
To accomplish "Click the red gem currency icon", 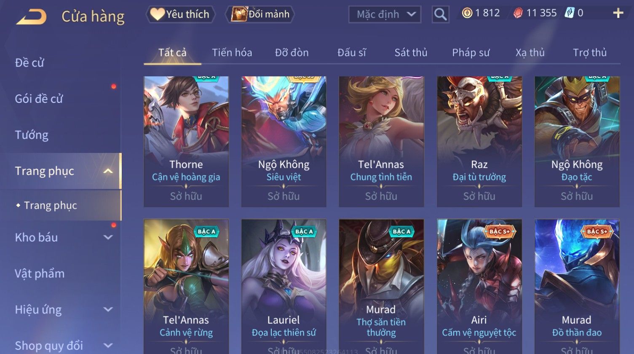I will click(x=518, y=13).
